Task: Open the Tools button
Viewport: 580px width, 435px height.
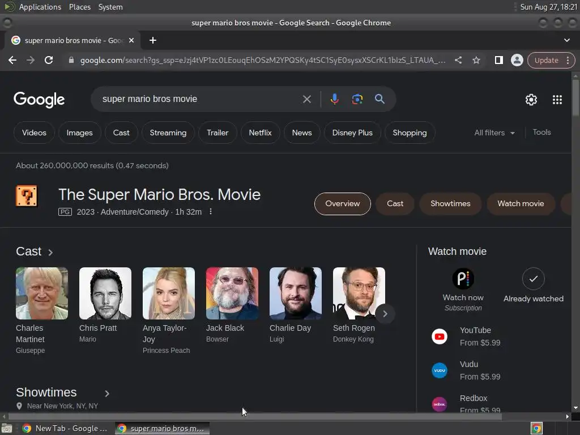Action: point(541,133)
